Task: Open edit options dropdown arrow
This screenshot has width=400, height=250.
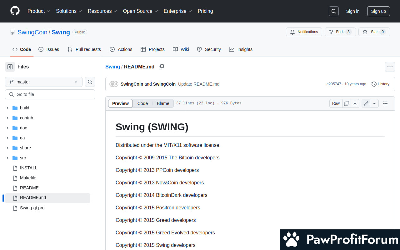Action: click(374, 103)
